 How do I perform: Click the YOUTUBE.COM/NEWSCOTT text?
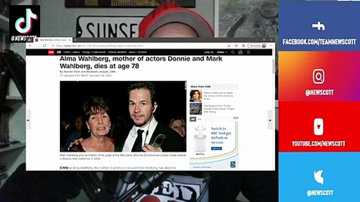(x=318, y=144)
